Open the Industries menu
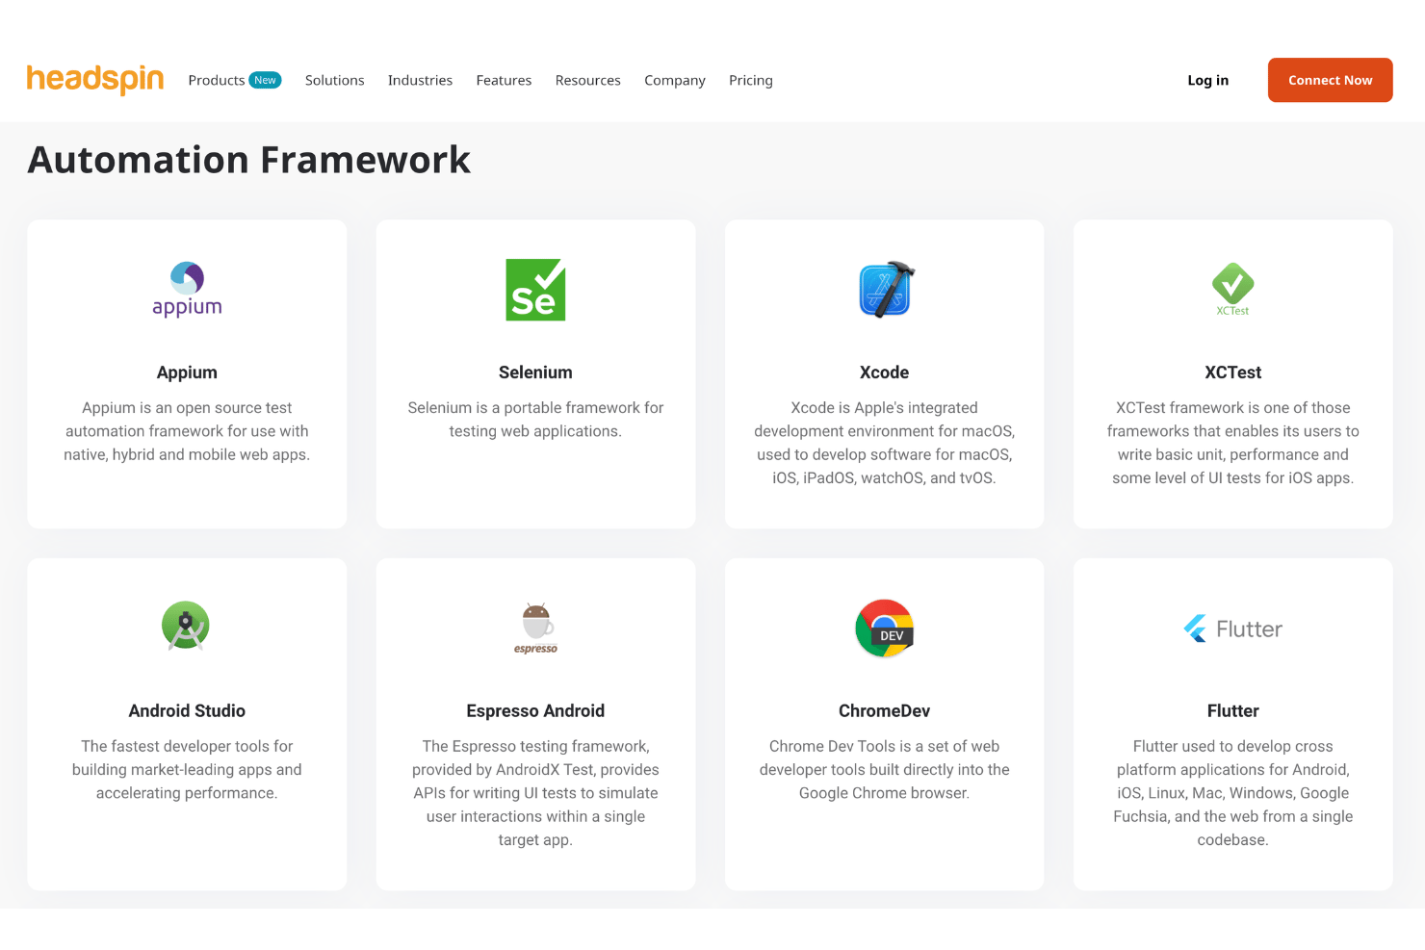This screenshot has width=1425, height=950. (x=420, y=80)
